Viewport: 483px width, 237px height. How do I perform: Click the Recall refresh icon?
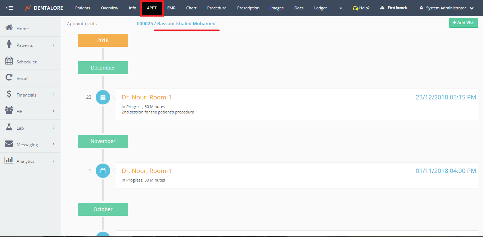click(9, 78)
